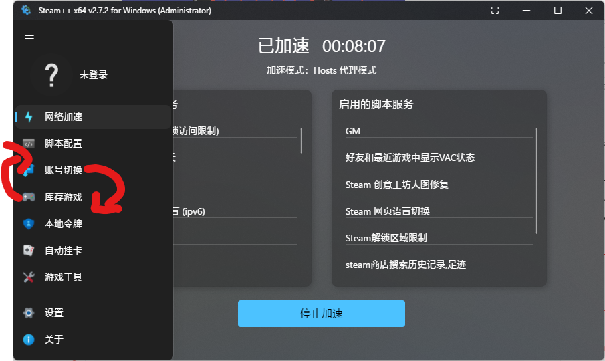Image resolution: width=605 pixels, height=361 pixels.
Task: Click the 未登录 login label
Action: coord(94,75)
